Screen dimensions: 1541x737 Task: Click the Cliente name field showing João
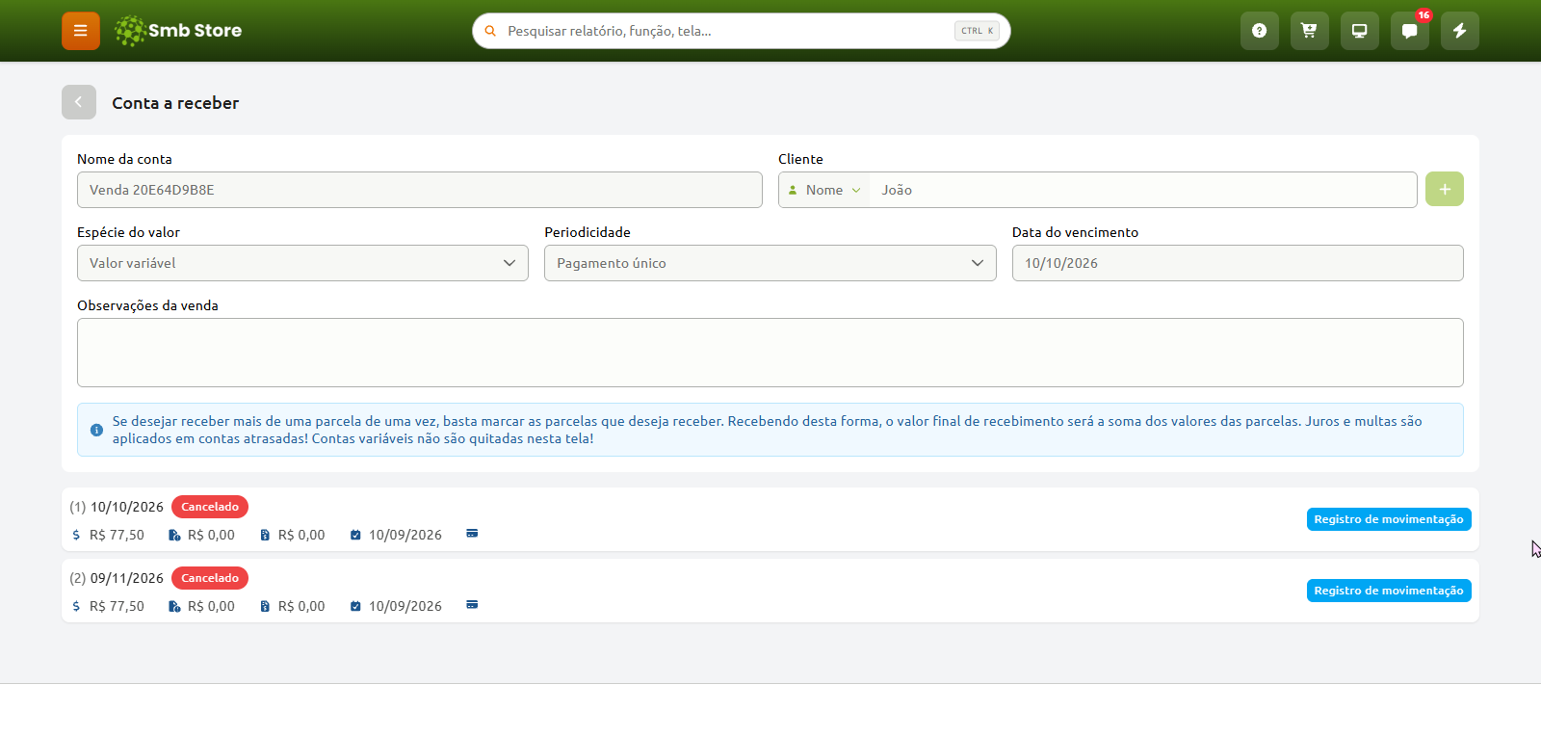pyautogui.click(x=1142, y=190)
